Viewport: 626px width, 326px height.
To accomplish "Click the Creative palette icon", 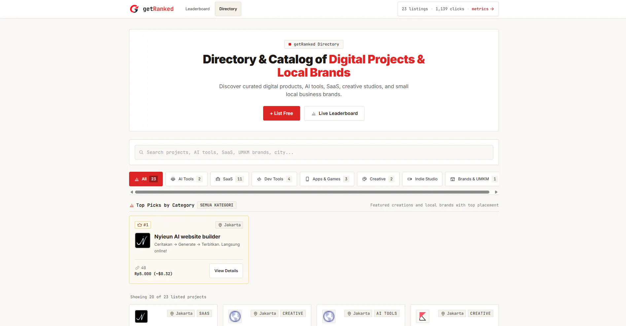I will (365, 179).
